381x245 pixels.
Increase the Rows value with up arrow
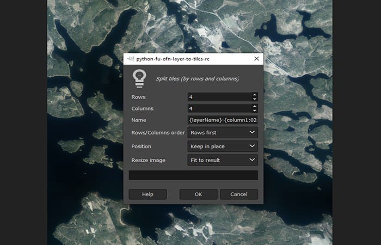pyautogui.click(x=254, y=95)
